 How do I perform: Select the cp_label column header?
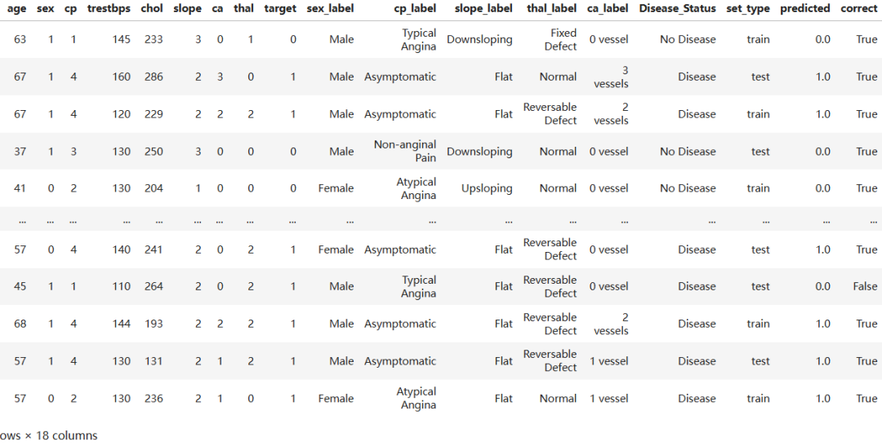click(x=415, y=9)
